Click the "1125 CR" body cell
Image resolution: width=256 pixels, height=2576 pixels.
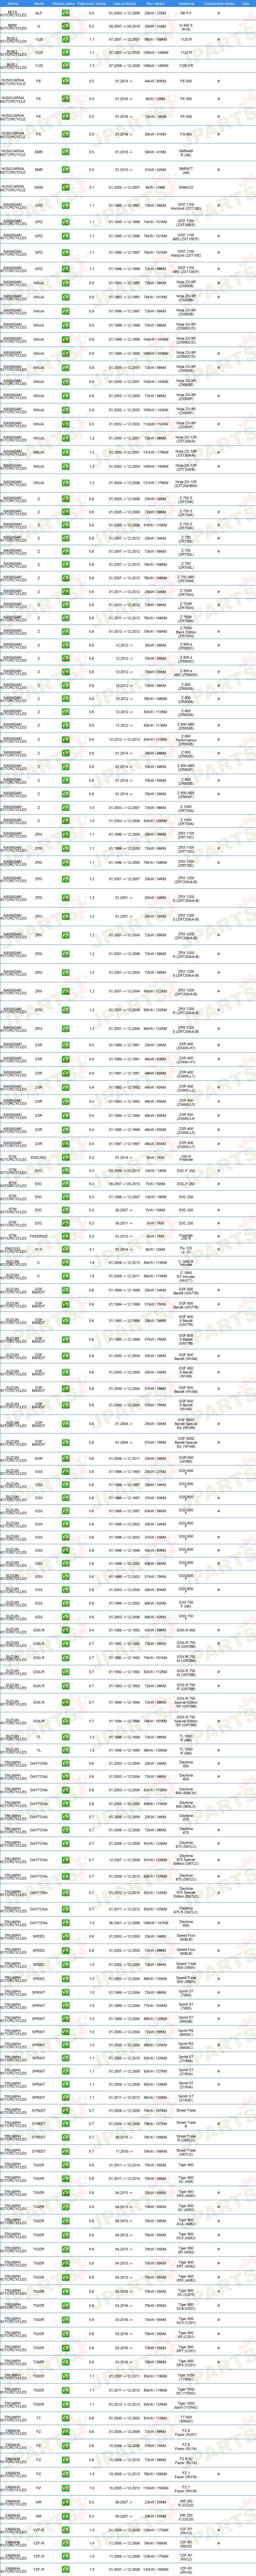(x=186, y=65)
